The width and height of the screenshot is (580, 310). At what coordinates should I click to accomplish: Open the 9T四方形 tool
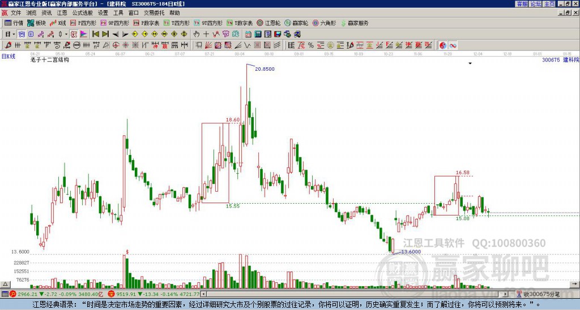208,23
